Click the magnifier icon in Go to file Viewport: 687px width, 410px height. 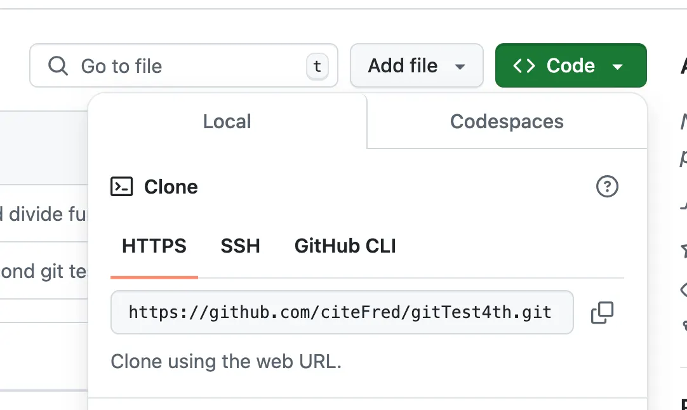point(58,66)
